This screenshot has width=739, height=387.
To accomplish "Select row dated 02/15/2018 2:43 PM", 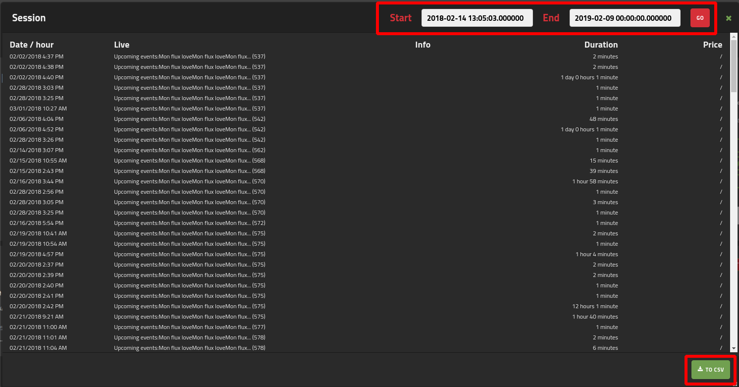I will click(x=366, y=171).
